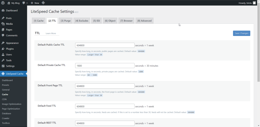
Task: Open the Cache submenu item
Action: click(x=5, y=94)
